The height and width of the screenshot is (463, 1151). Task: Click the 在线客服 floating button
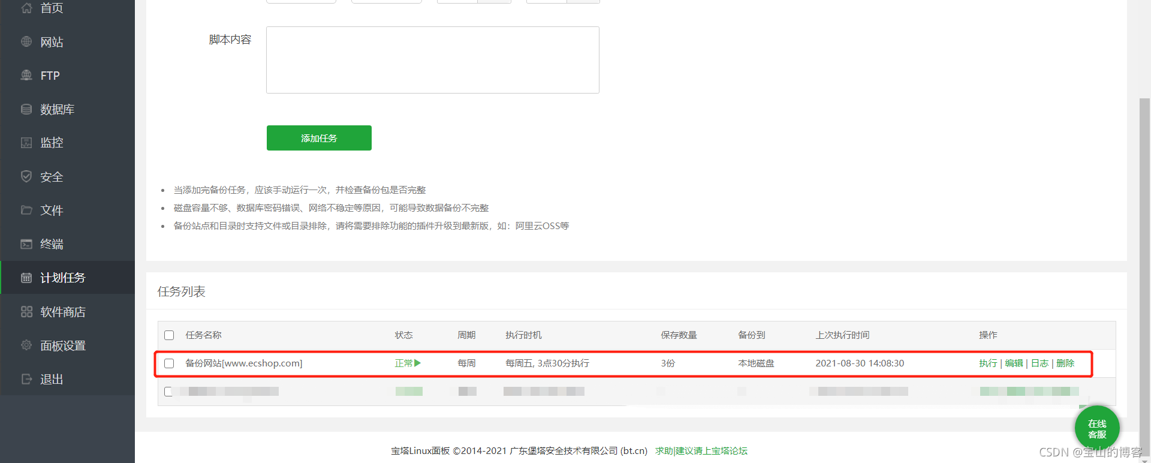(x=1096, y=429)
